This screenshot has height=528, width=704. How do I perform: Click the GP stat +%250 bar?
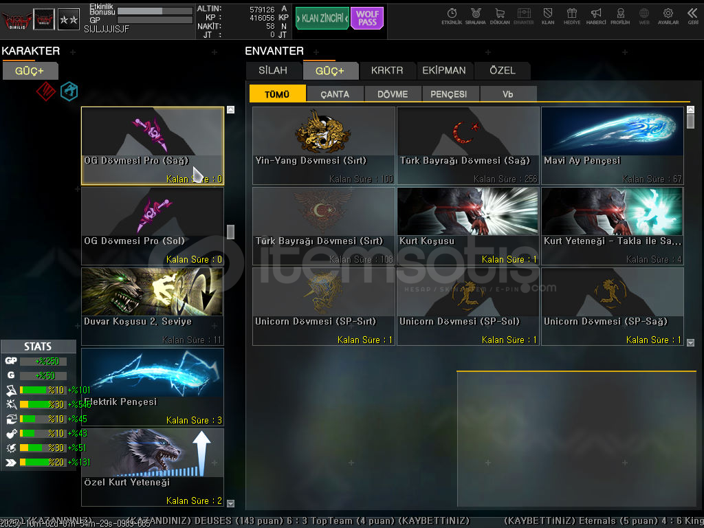[43, 361]
